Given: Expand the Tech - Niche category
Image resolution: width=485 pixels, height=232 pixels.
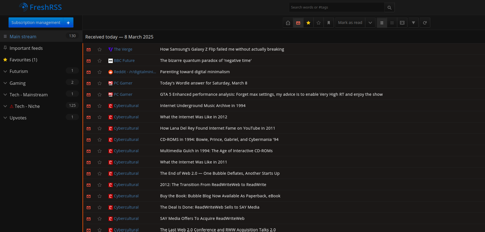Looking at the screenshot, I should click(5, 106).
